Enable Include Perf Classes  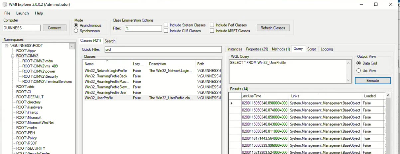212,25
